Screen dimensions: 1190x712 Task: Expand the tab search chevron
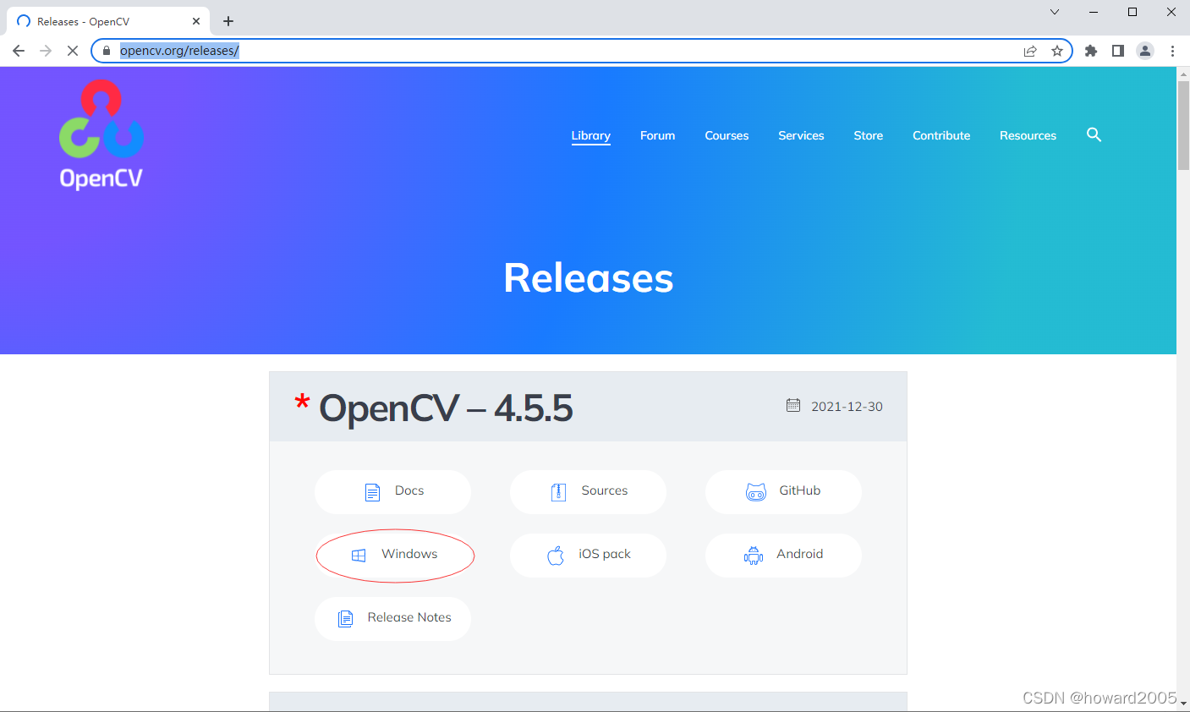tap(1055, 12)
